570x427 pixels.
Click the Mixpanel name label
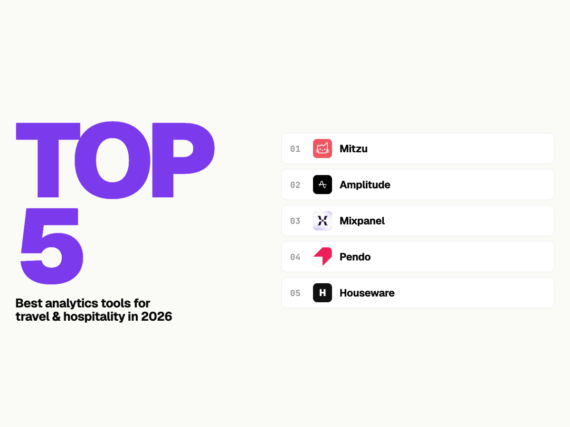point(362,221)
